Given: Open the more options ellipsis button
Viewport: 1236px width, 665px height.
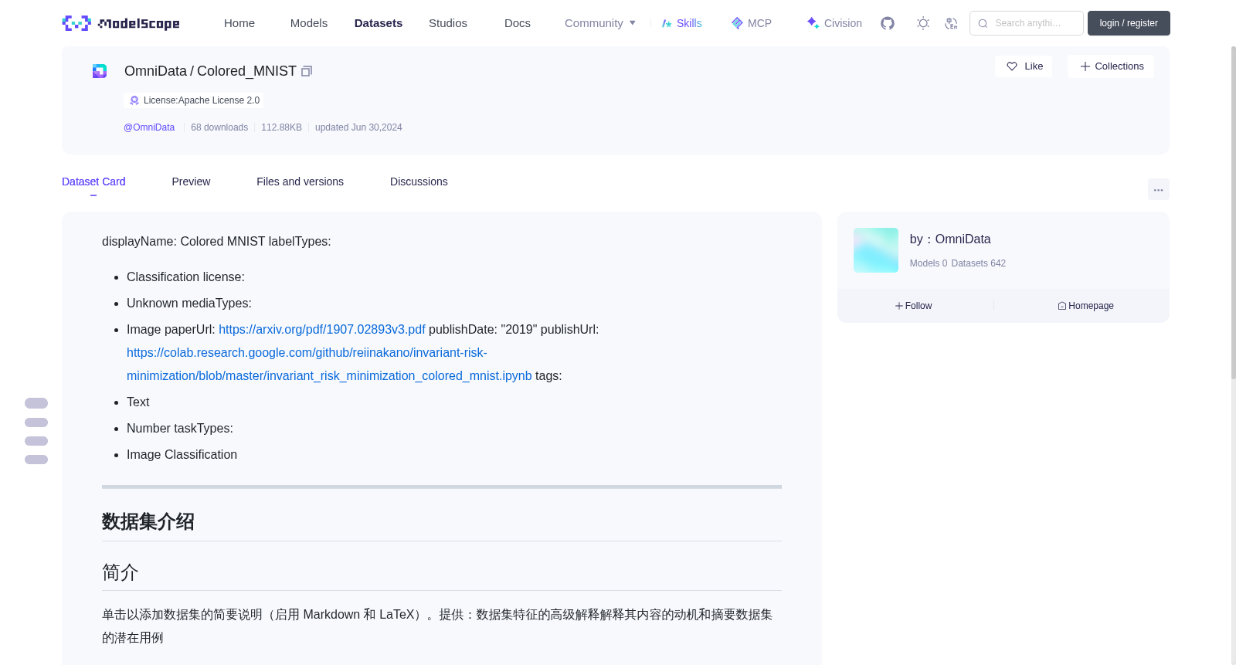Looking at the screenshot, I should coord(1159,189).
